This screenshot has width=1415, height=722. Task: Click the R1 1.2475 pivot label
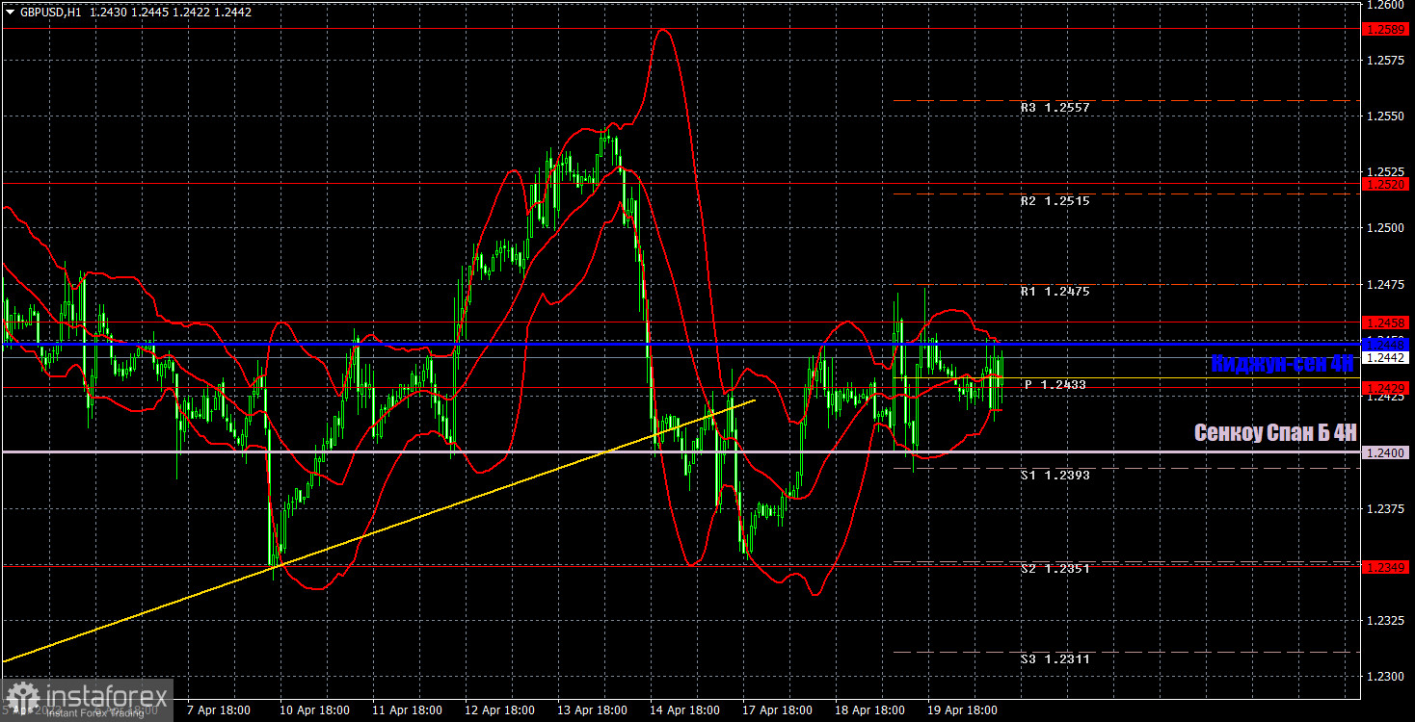(1055, 291)
